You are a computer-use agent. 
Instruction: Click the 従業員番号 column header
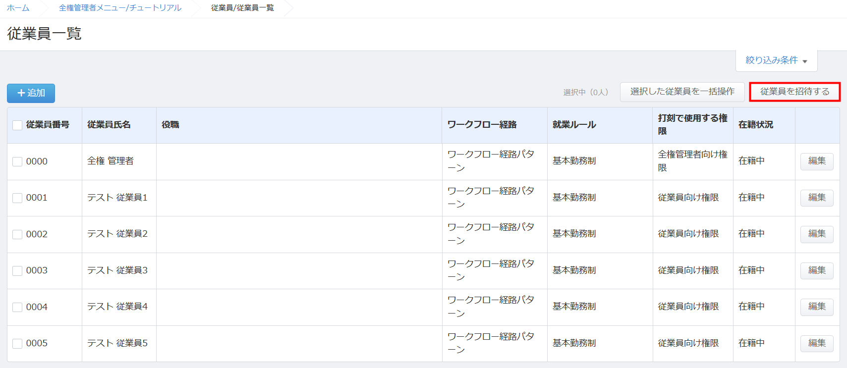(48, 125)
